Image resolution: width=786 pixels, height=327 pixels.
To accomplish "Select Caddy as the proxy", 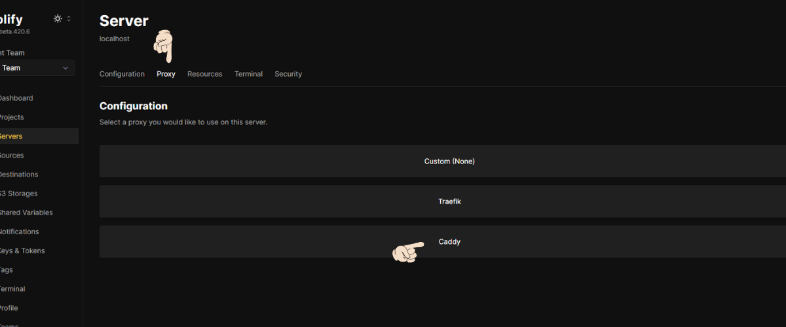I will tap(443, 242).
